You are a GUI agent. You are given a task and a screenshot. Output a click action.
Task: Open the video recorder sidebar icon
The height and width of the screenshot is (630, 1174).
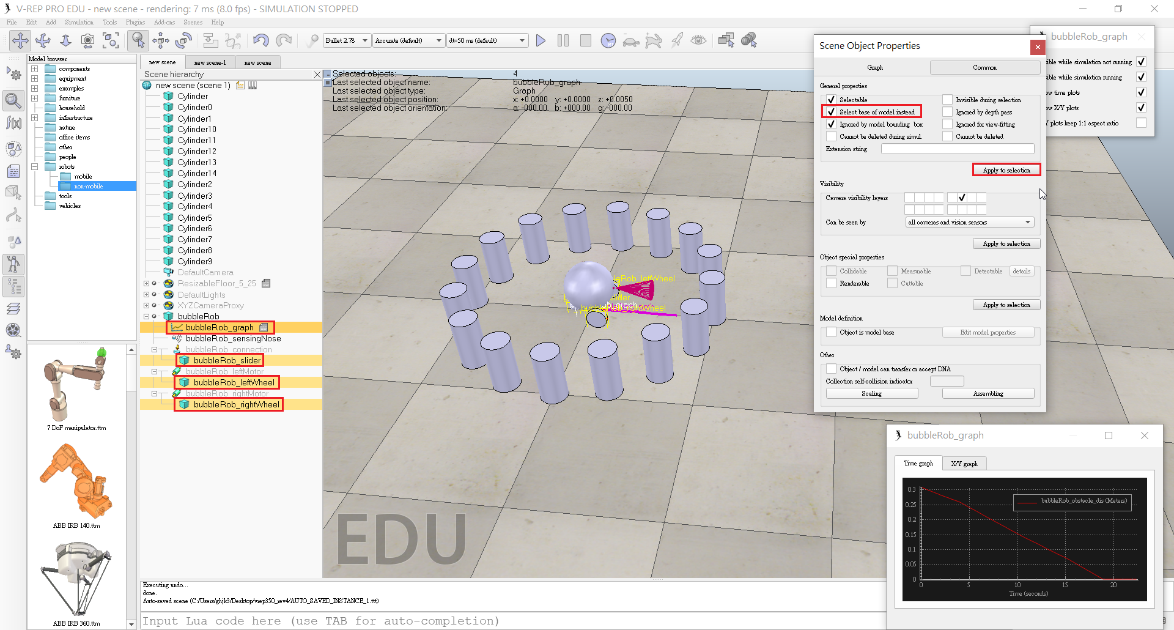coord(13,330)
